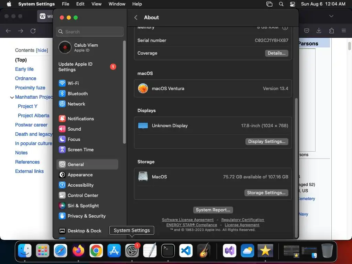Open TextEdit from the Dock
The height and width of the screenshot is (264, 352).
click(x=150, y=250)
